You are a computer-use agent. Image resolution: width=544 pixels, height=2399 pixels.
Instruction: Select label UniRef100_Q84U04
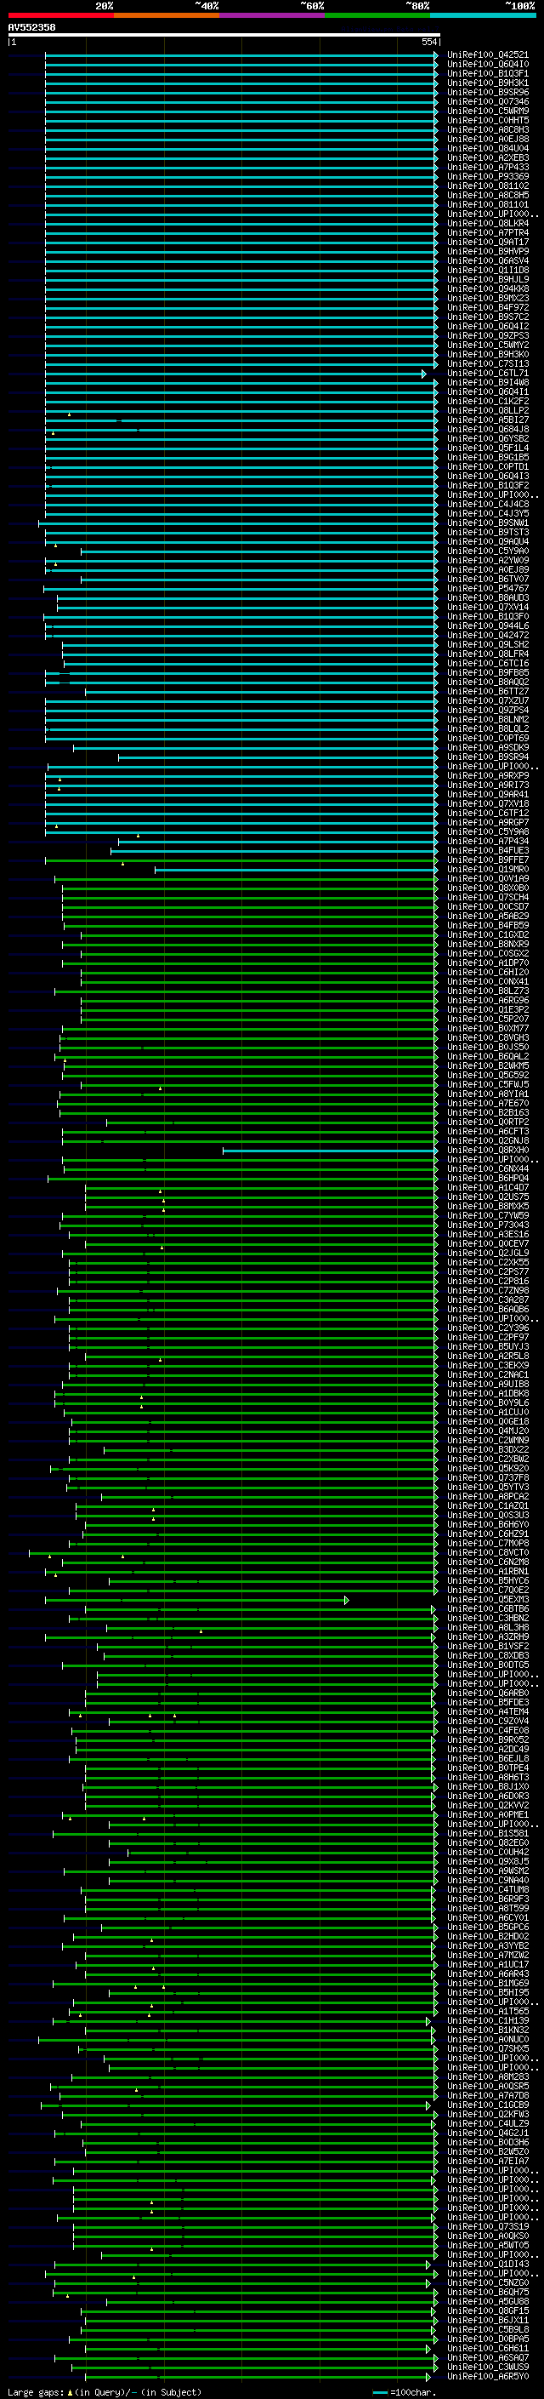[x=487, y=148]
